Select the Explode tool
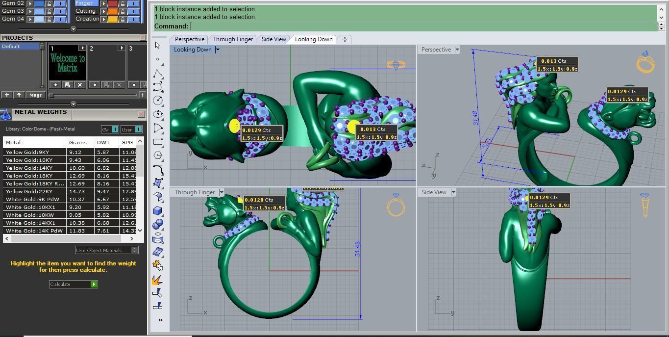 158,280
